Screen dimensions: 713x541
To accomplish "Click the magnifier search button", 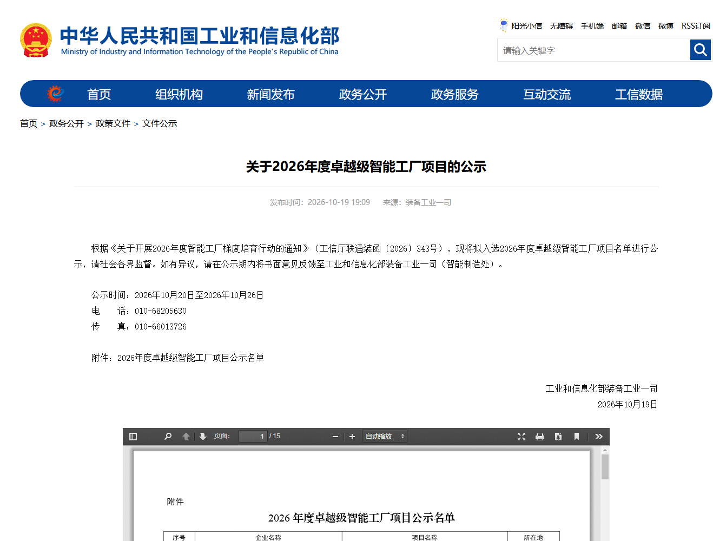I will 701,50.
